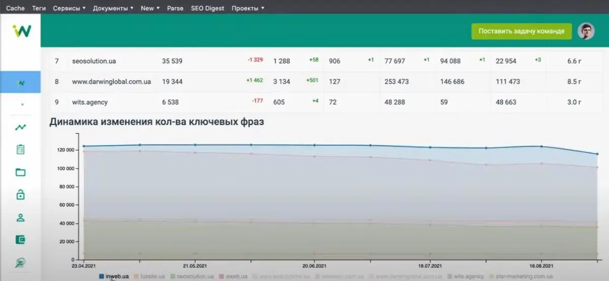
Task: Click the green W logo icon
Action: (x=22, y=31)
